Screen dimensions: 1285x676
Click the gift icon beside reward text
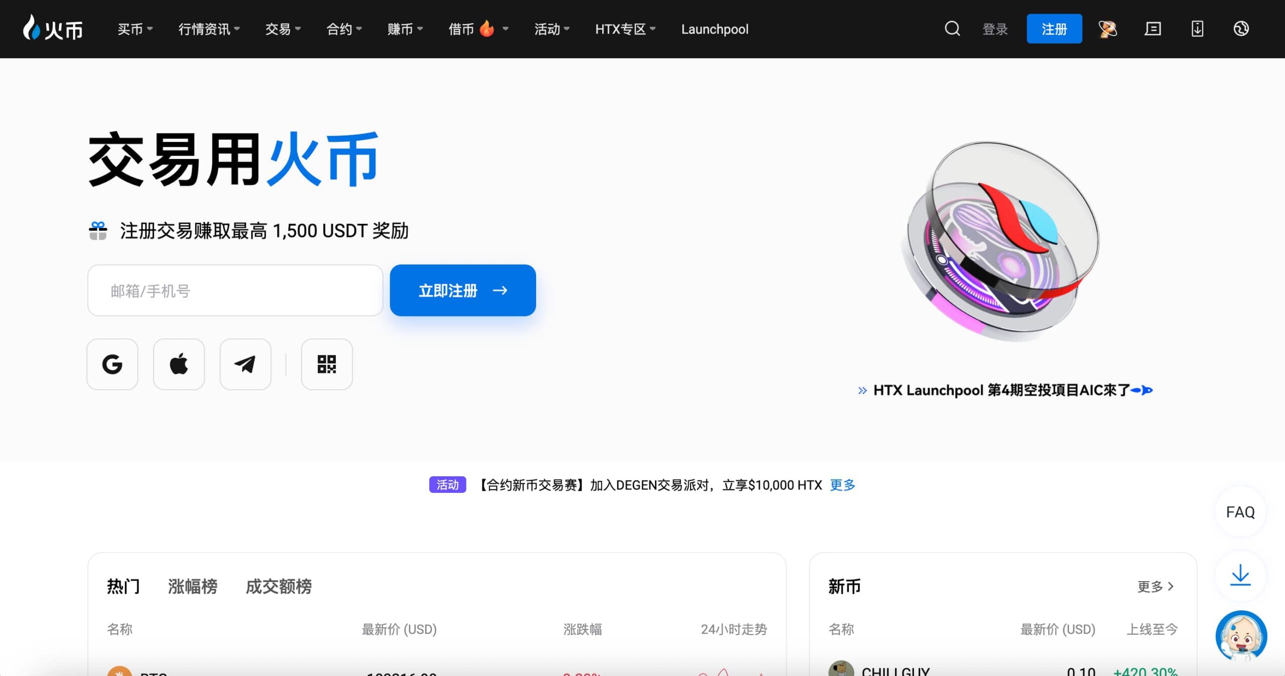pos(98,231)
